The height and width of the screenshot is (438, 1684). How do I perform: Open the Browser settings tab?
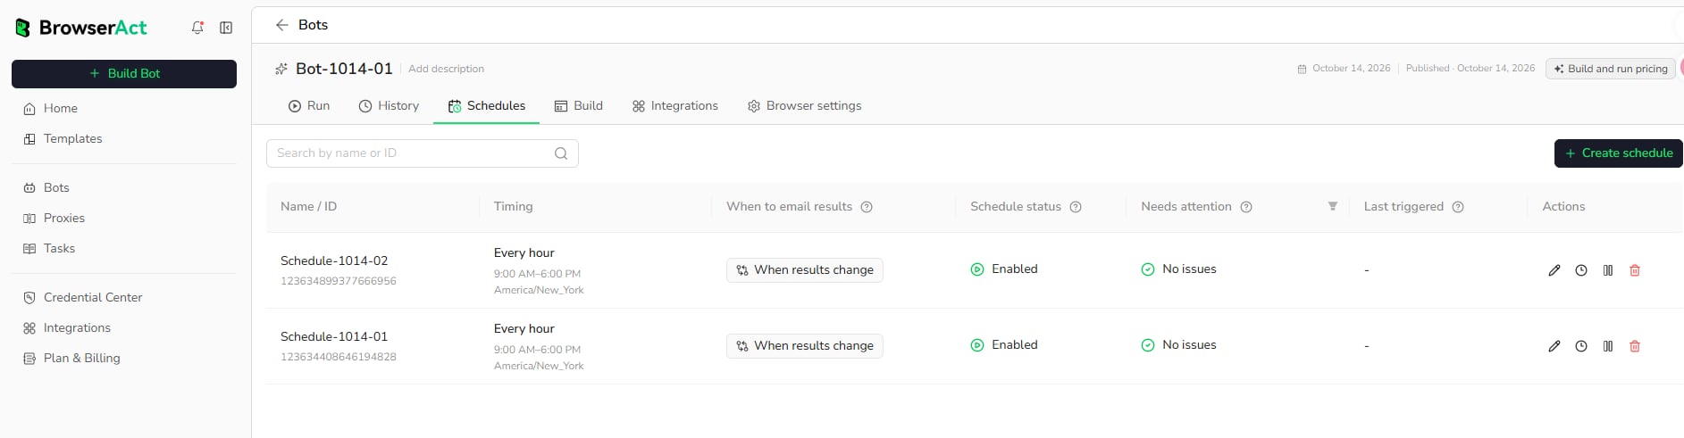click(x=804, y=105)
